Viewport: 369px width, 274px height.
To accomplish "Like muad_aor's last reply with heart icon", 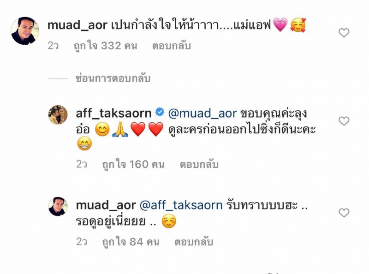I will pos(344,213).
